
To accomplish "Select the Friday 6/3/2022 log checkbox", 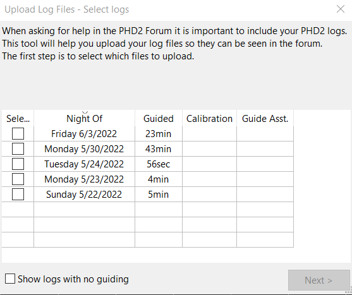I will (18, 134).
